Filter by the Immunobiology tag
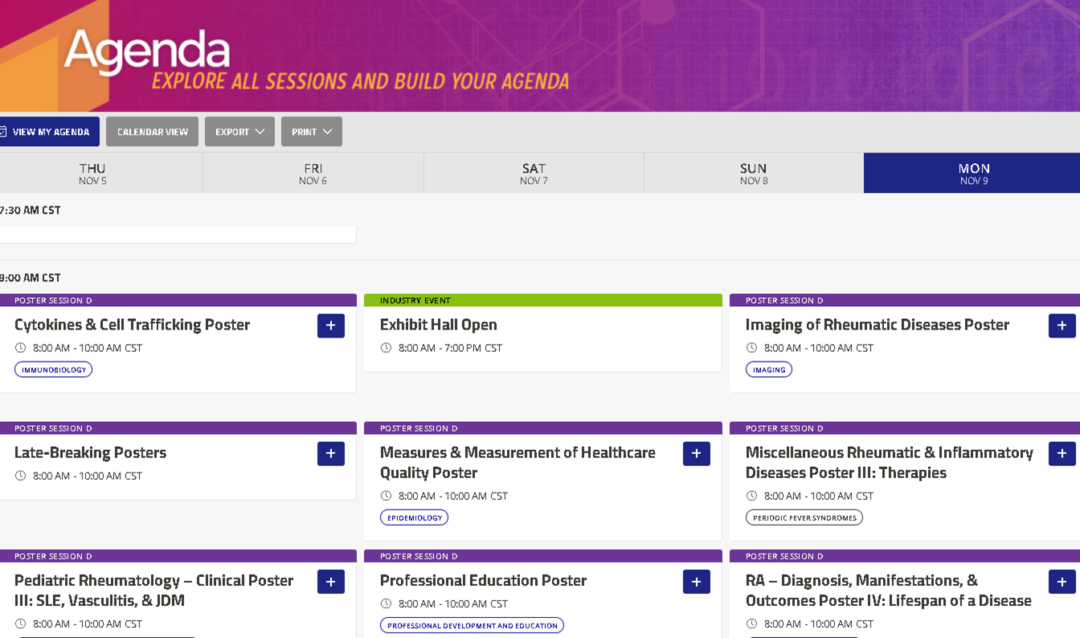 click(53, 370)
